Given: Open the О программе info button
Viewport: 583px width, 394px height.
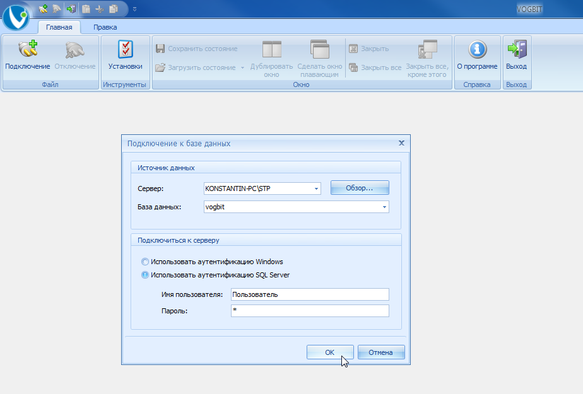Looking at the screenshot, I should 477,55.
